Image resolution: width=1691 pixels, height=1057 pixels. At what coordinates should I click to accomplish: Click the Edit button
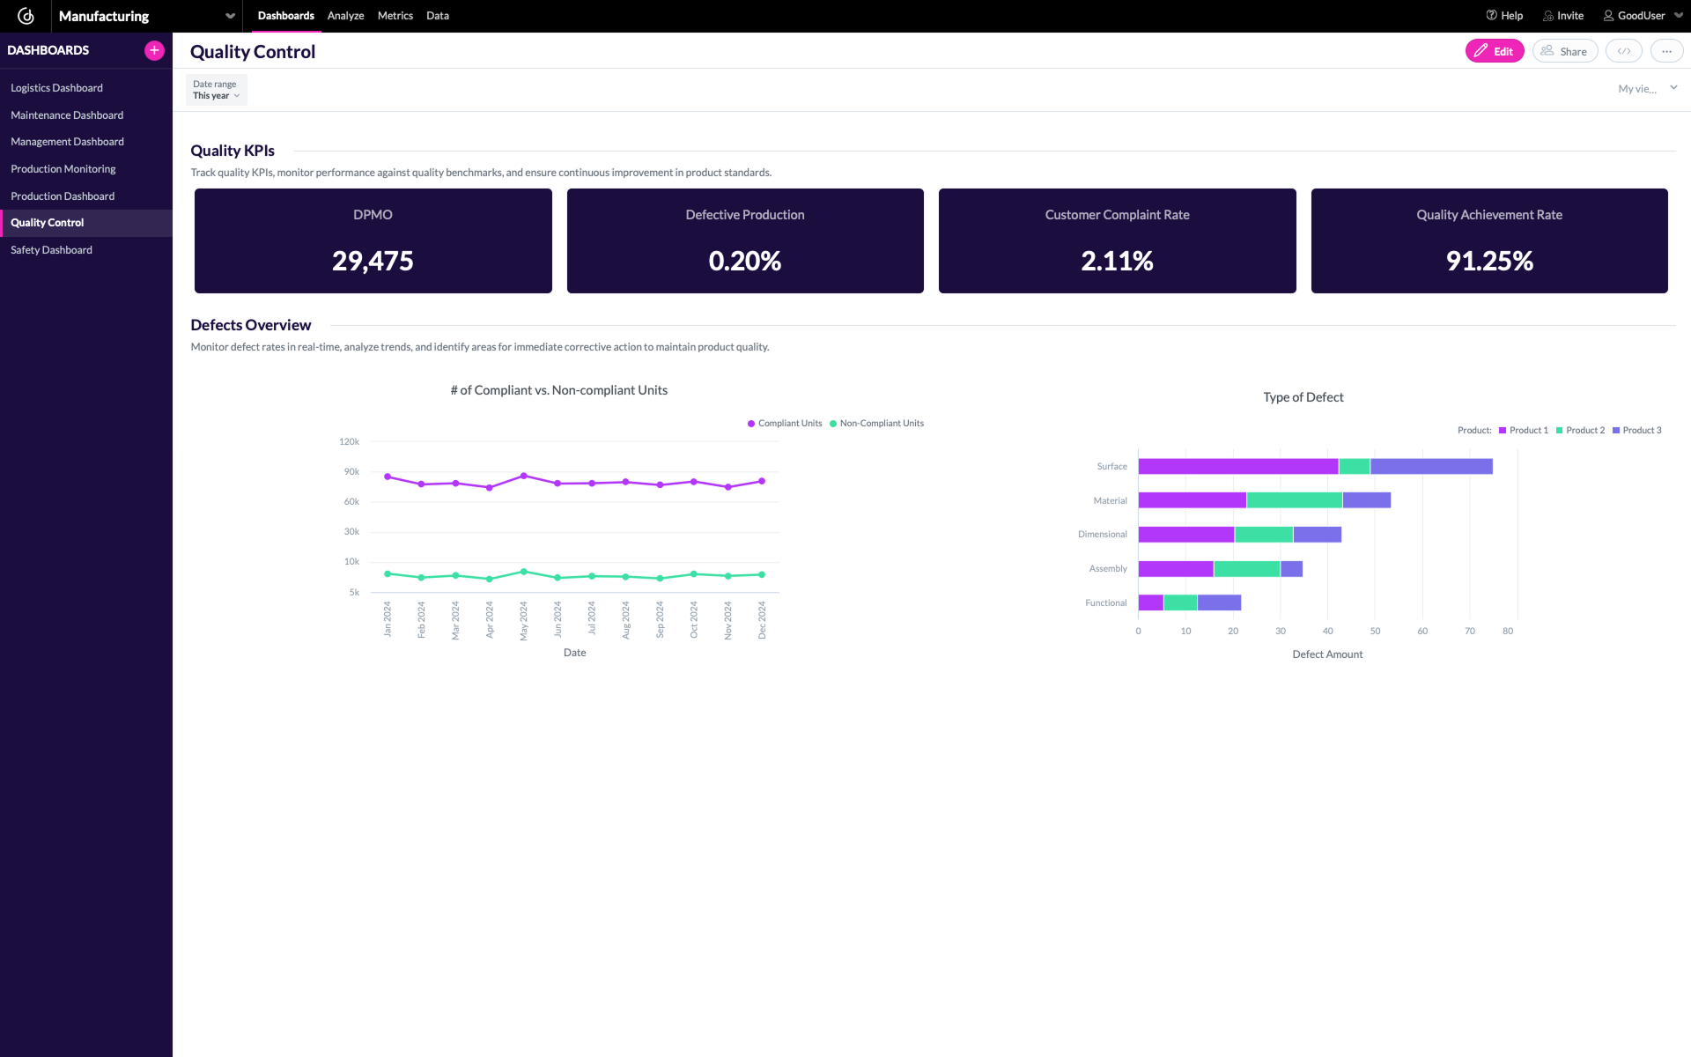coord(1495,50)
